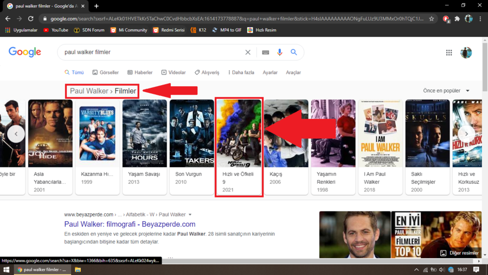Click the URL address bar
The width and height of the screenshot is (488, 275).
click(236, 18)
